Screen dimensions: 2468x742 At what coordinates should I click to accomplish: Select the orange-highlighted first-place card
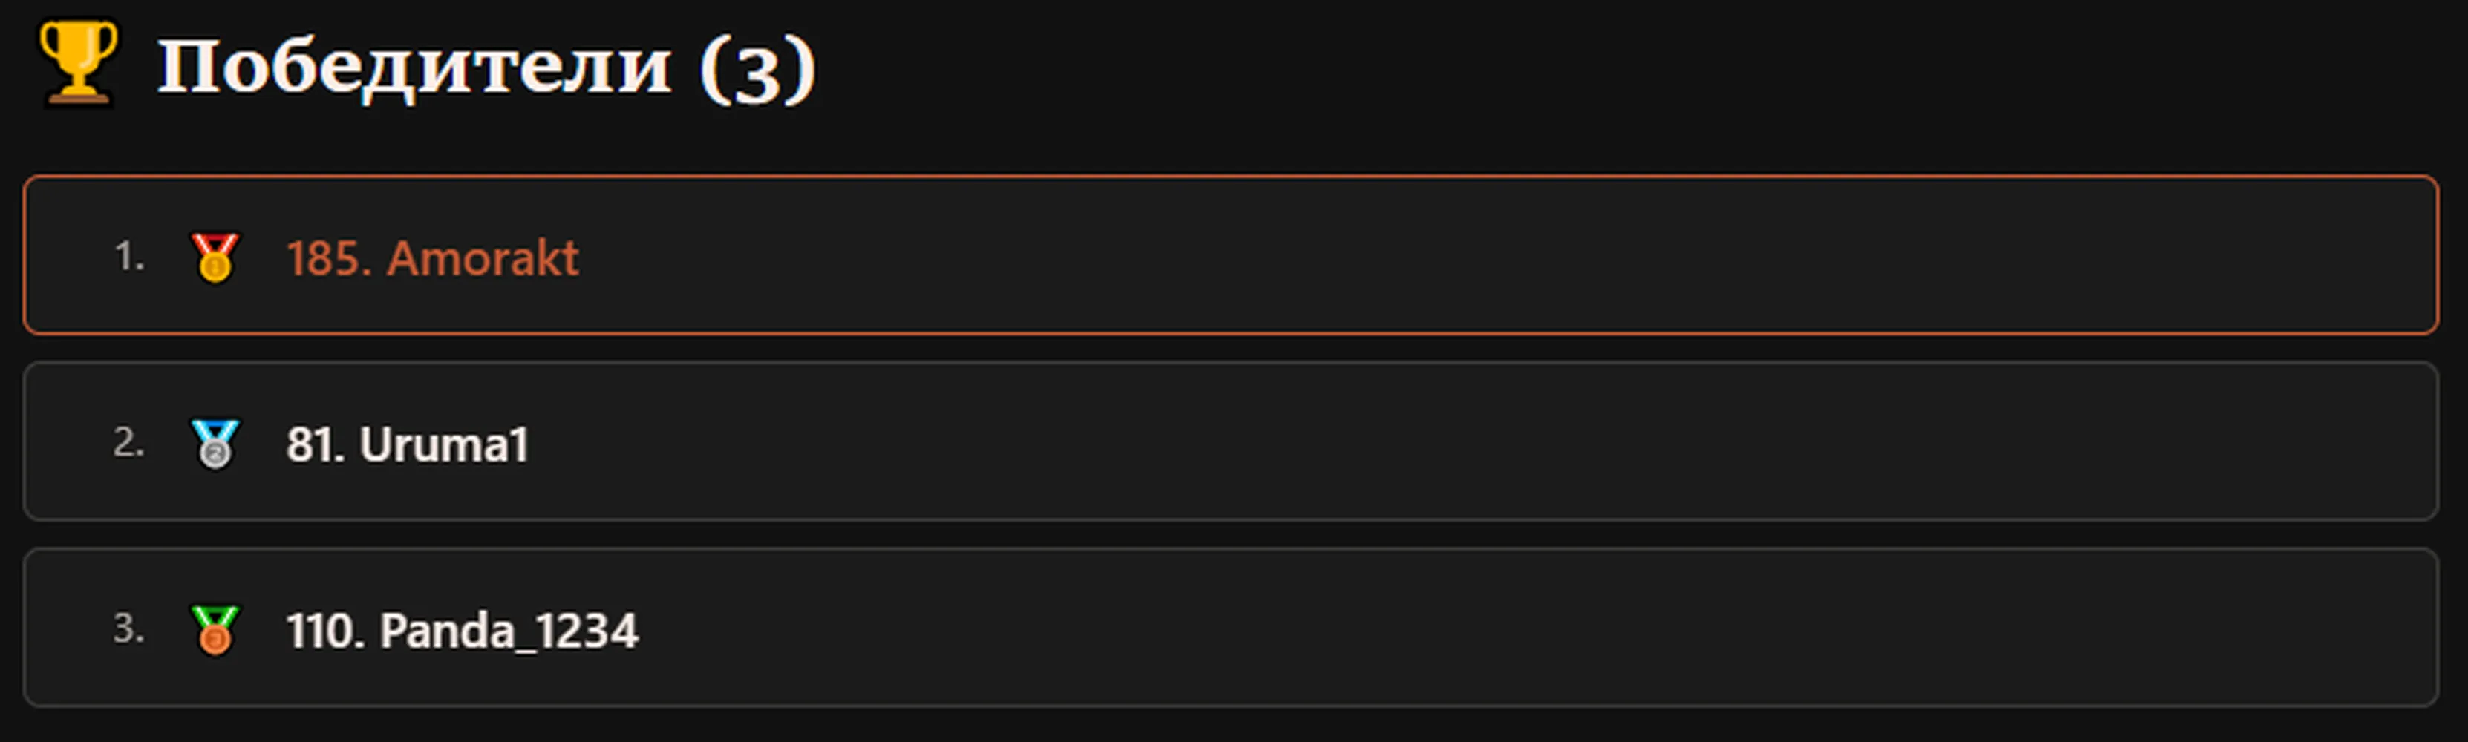pyautogui.click(x=1230, y=255)
